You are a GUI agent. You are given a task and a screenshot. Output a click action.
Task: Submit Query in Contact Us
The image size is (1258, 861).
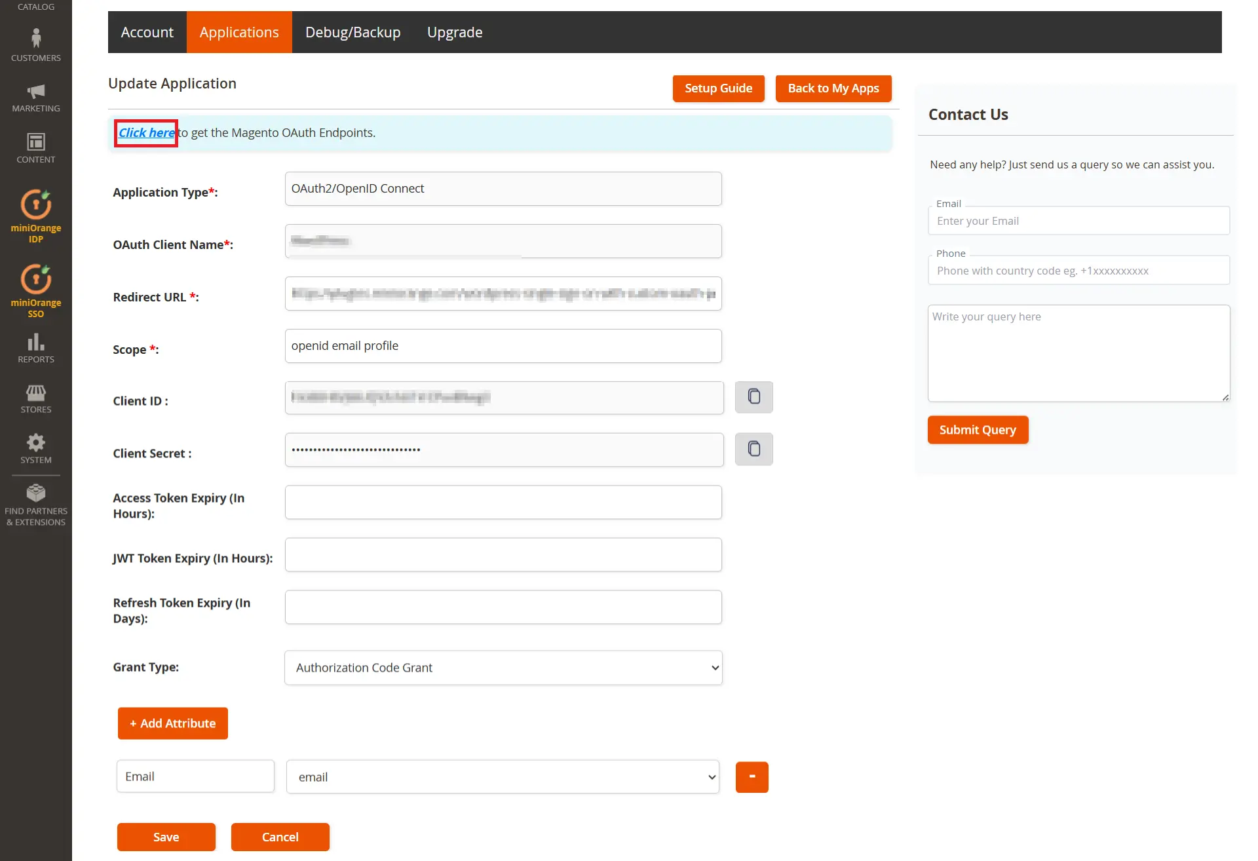[x=978, y=430]
